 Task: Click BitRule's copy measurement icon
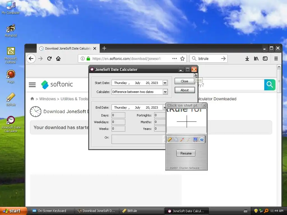pos(176,139)
